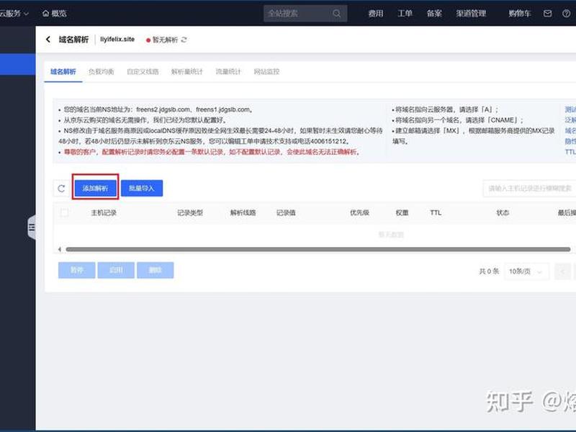
Task: Click the 记录类型 column header
Action: (190, 212)
